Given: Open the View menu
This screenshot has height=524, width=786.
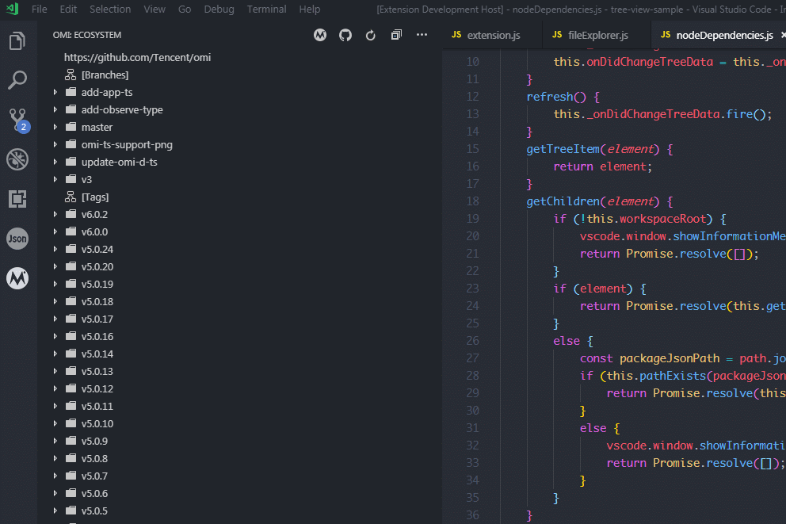Looking at the screenshot, I should pyautogui.click(x=155, y=9).
